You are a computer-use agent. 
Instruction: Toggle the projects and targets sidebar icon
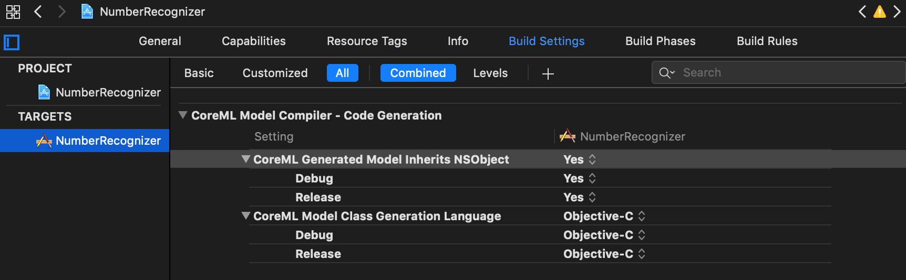12,42
